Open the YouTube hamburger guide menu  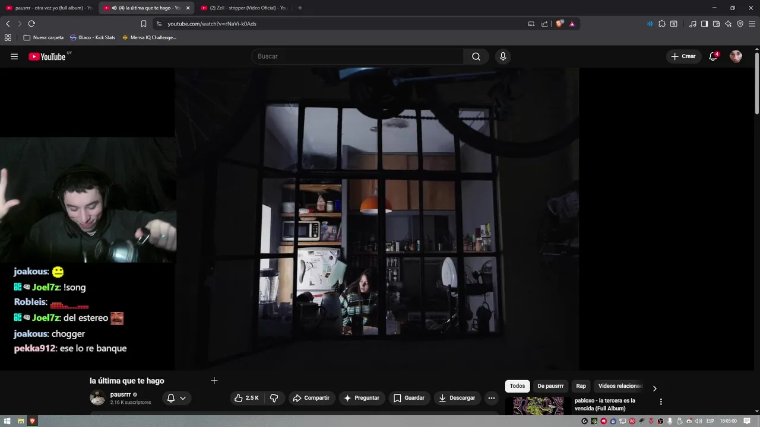[14, 56]
